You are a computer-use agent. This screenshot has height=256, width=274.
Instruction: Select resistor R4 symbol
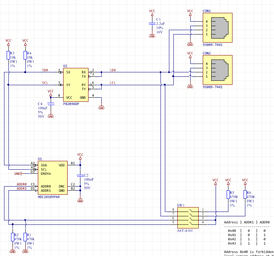25,55
